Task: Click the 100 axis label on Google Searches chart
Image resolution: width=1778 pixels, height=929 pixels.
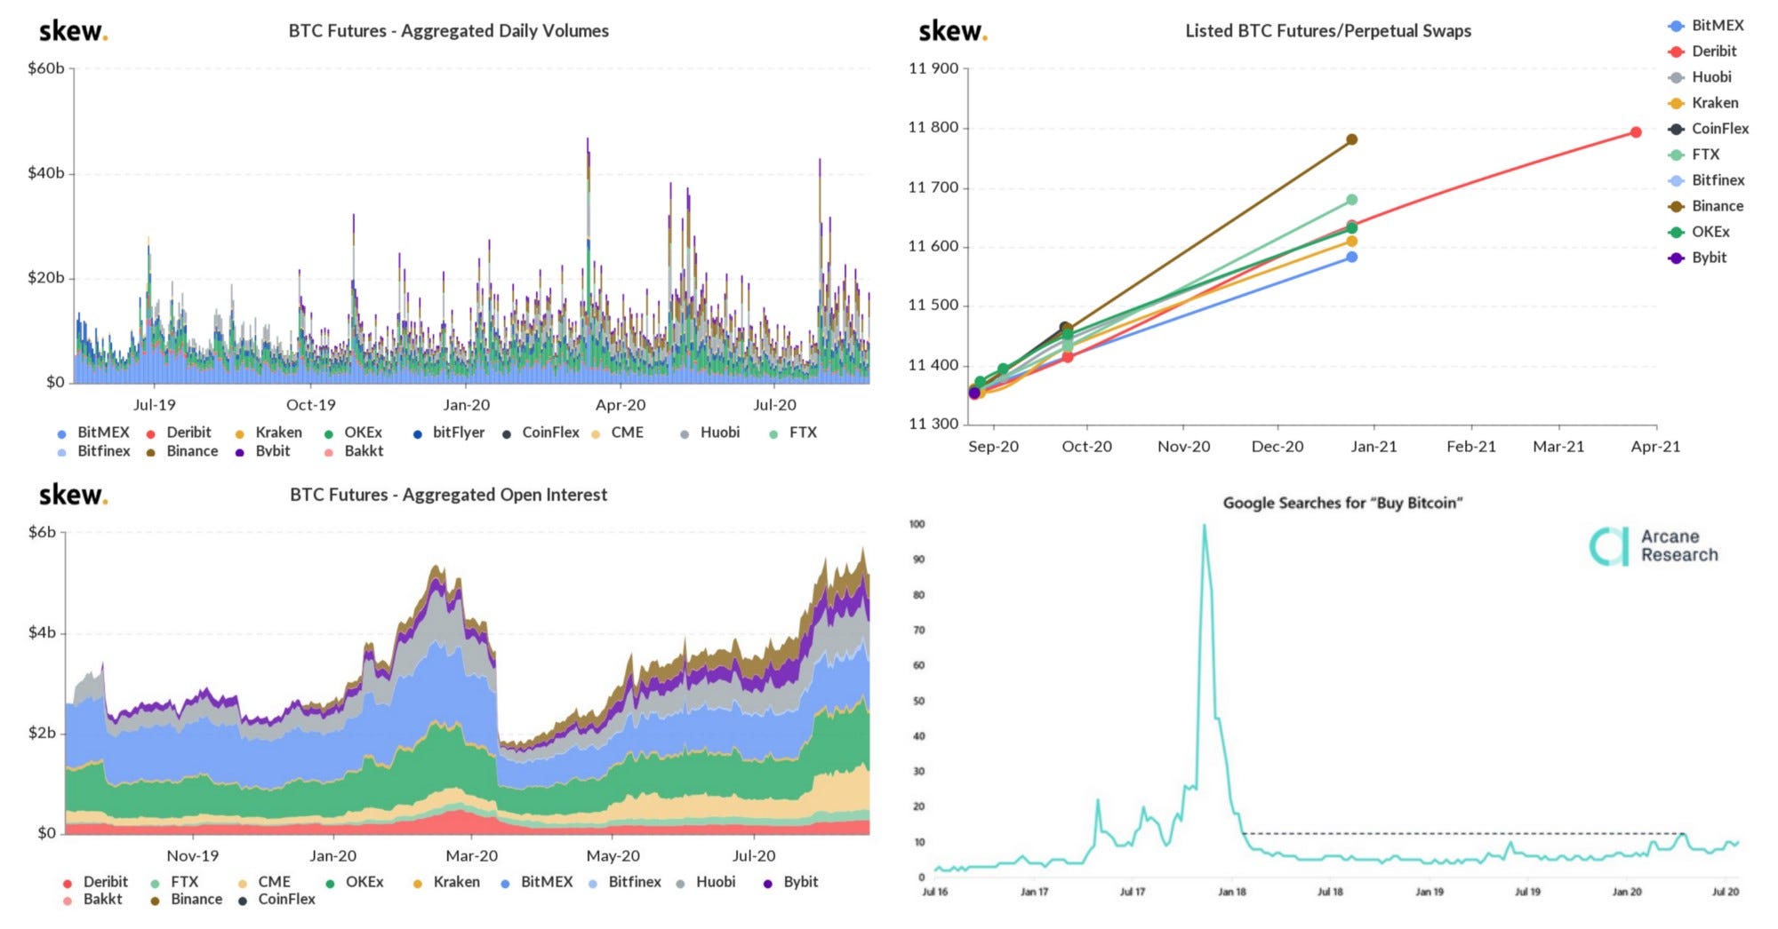Action: tap(917, 524)
